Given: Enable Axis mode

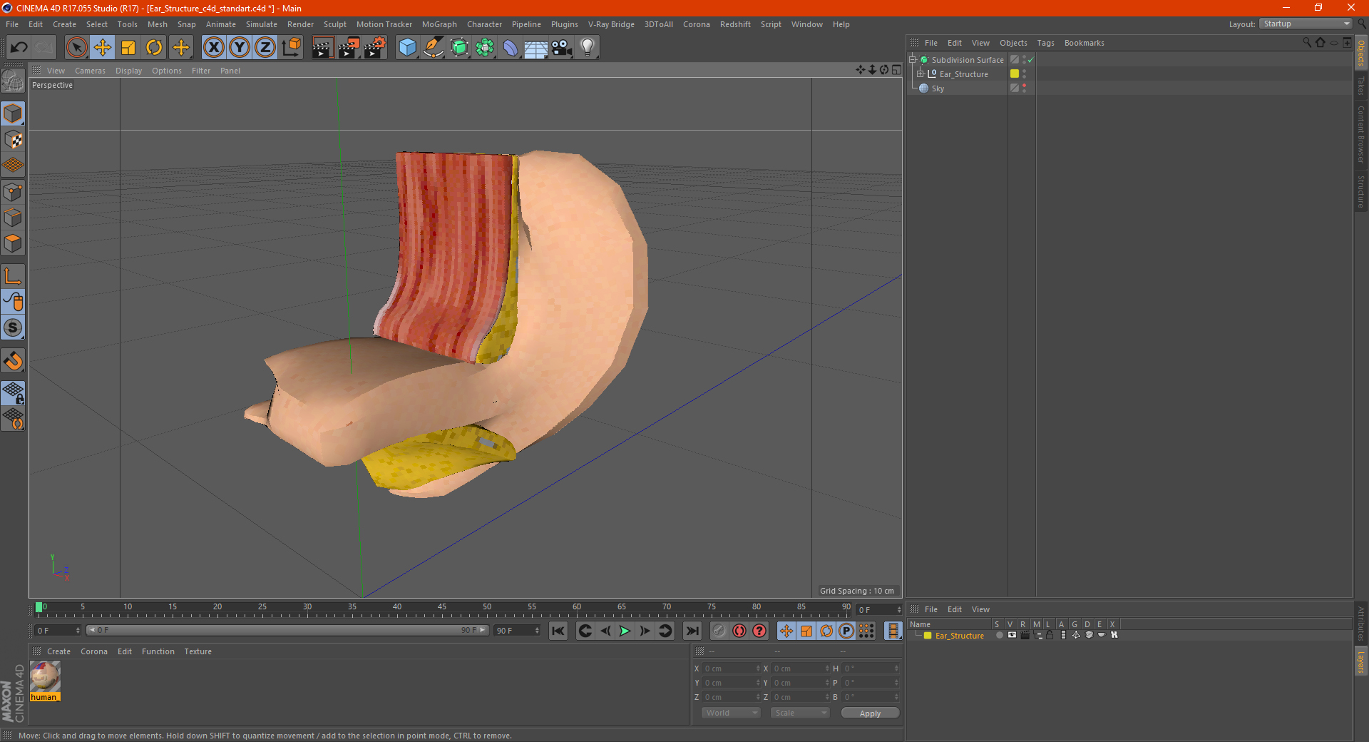Looking at the screenshot, I should point(13,276).
